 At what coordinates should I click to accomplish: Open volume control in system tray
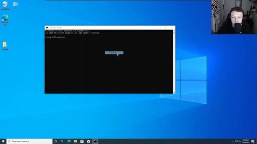click(x=239, y=141)
